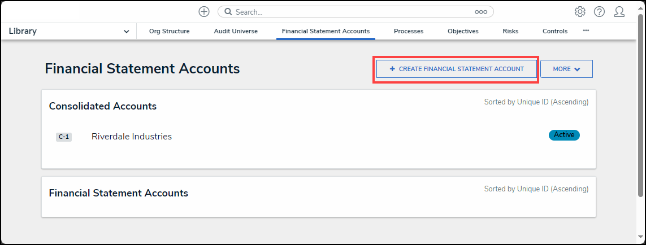
Task: Open the Riverdale Industries account
Action: tap(132, 136)
